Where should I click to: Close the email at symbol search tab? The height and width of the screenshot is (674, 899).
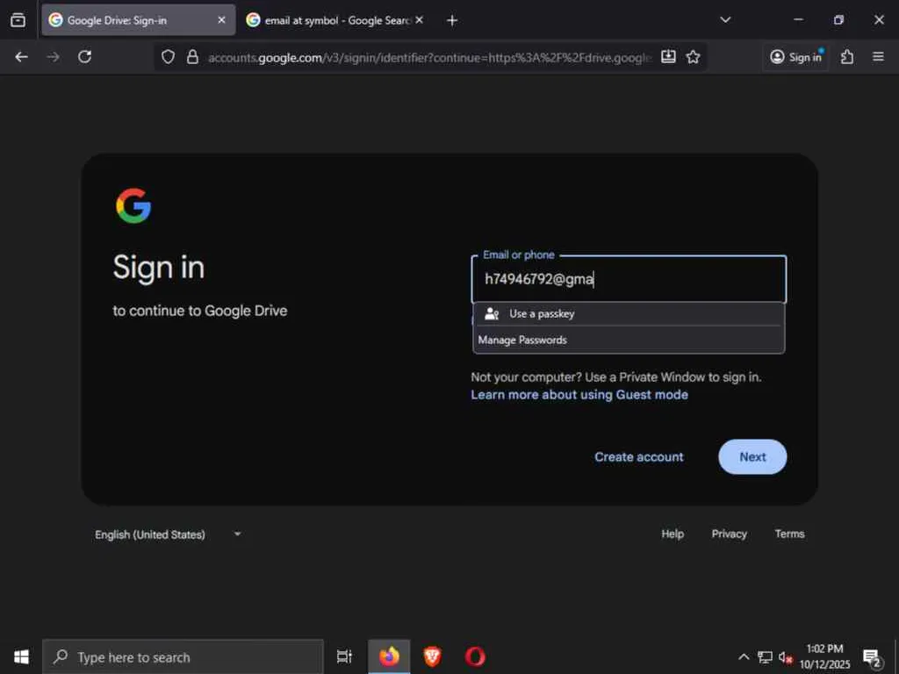[x=419, y=20]
